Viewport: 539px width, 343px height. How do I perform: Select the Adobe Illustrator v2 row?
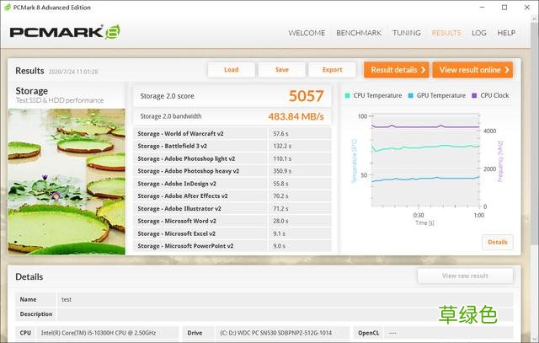232,208
